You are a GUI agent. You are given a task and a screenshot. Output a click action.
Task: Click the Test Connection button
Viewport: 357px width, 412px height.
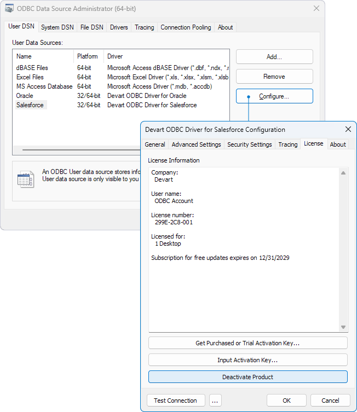tap(176, 401)
